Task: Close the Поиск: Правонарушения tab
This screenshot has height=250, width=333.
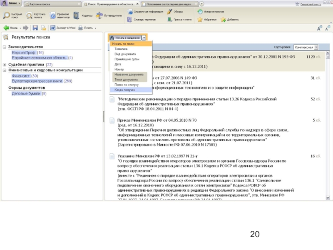Action: 137,4
